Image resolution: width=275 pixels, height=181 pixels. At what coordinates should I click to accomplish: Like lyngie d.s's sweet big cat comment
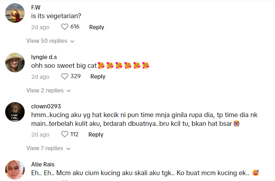(x=65, y=77)
